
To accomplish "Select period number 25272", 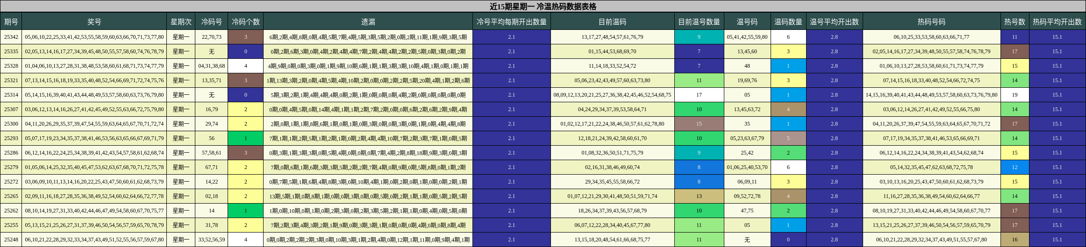I will pos(11,182).
